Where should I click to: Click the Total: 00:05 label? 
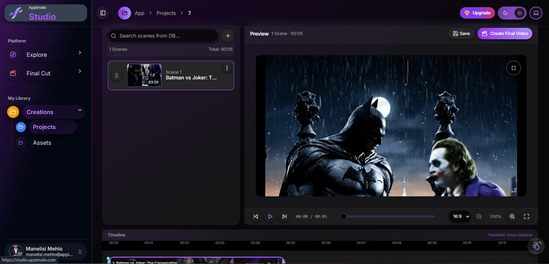pos(220,49)
